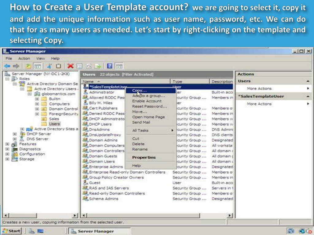Image resolution: width=314 pixels, height=235 pixels.
Task: Click the Cut scissors toolbar icon
Action: click(x=49, y=66)
